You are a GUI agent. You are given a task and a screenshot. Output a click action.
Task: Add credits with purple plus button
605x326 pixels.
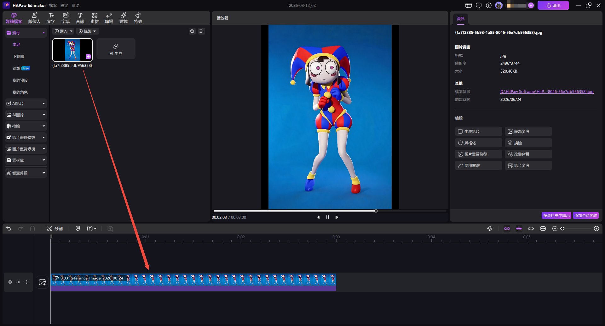point(531,5)
